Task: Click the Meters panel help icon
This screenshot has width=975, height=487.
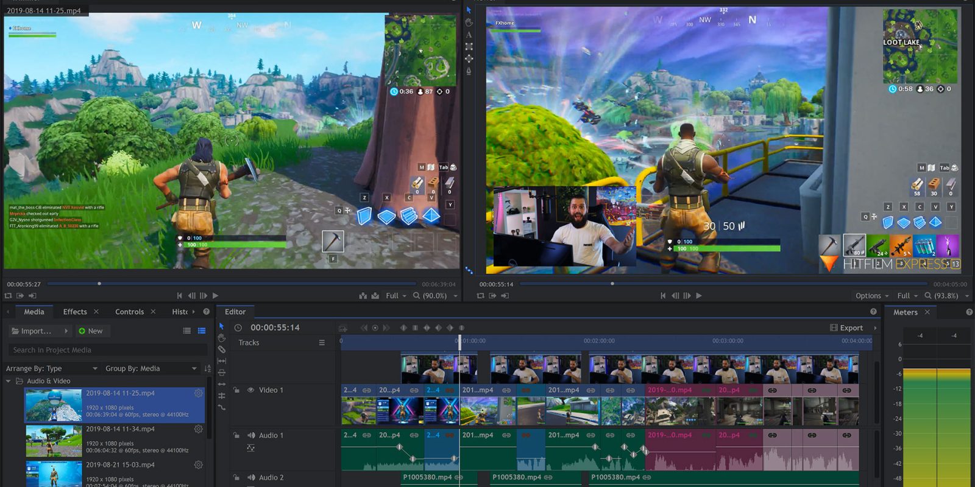Action: [x=970, y=312]
